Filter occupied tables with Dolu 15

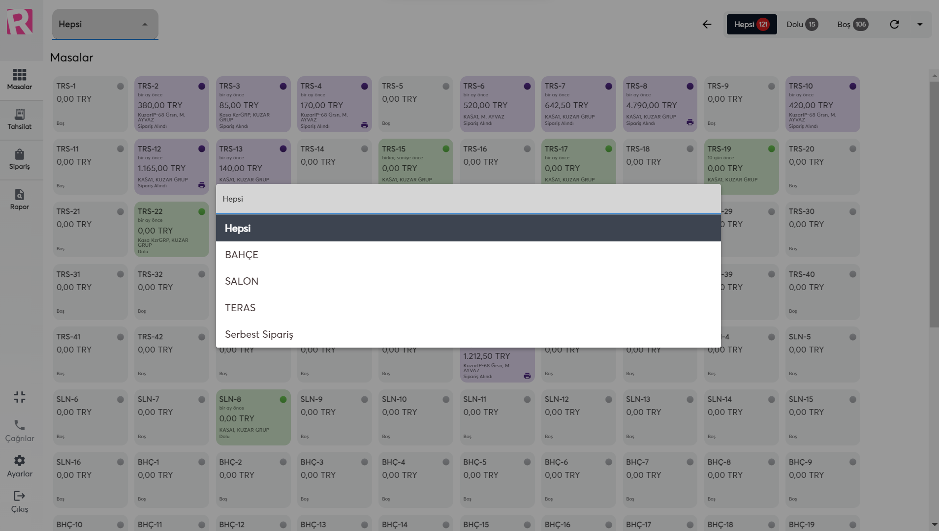802,25
